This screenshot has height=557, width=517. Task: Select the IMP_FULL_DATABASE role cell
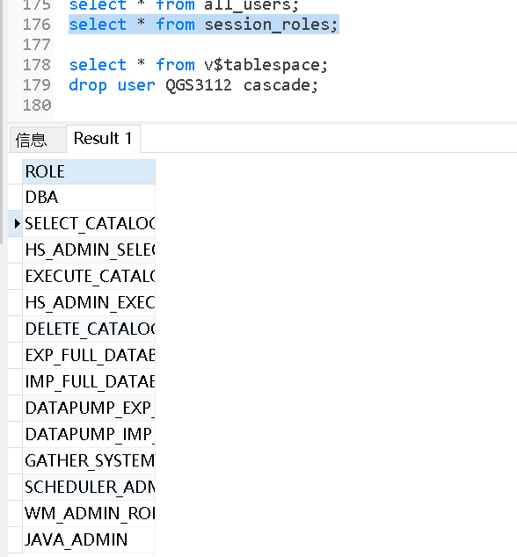coord(89,381)
